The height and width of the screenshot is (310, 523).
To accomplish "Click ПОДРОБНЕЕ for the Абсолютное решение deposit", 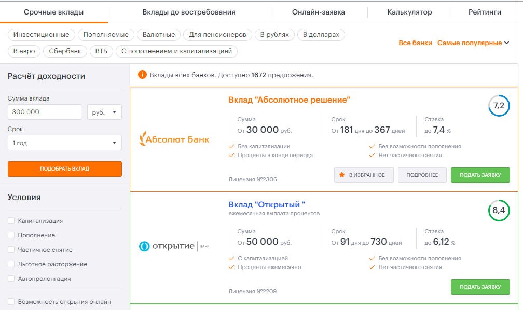I will (x=422, y=175).
